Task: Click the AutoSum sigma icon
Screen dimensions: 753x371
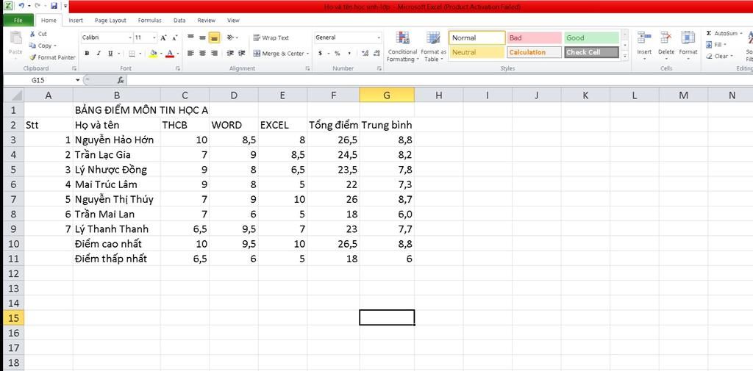Action: 709,34
